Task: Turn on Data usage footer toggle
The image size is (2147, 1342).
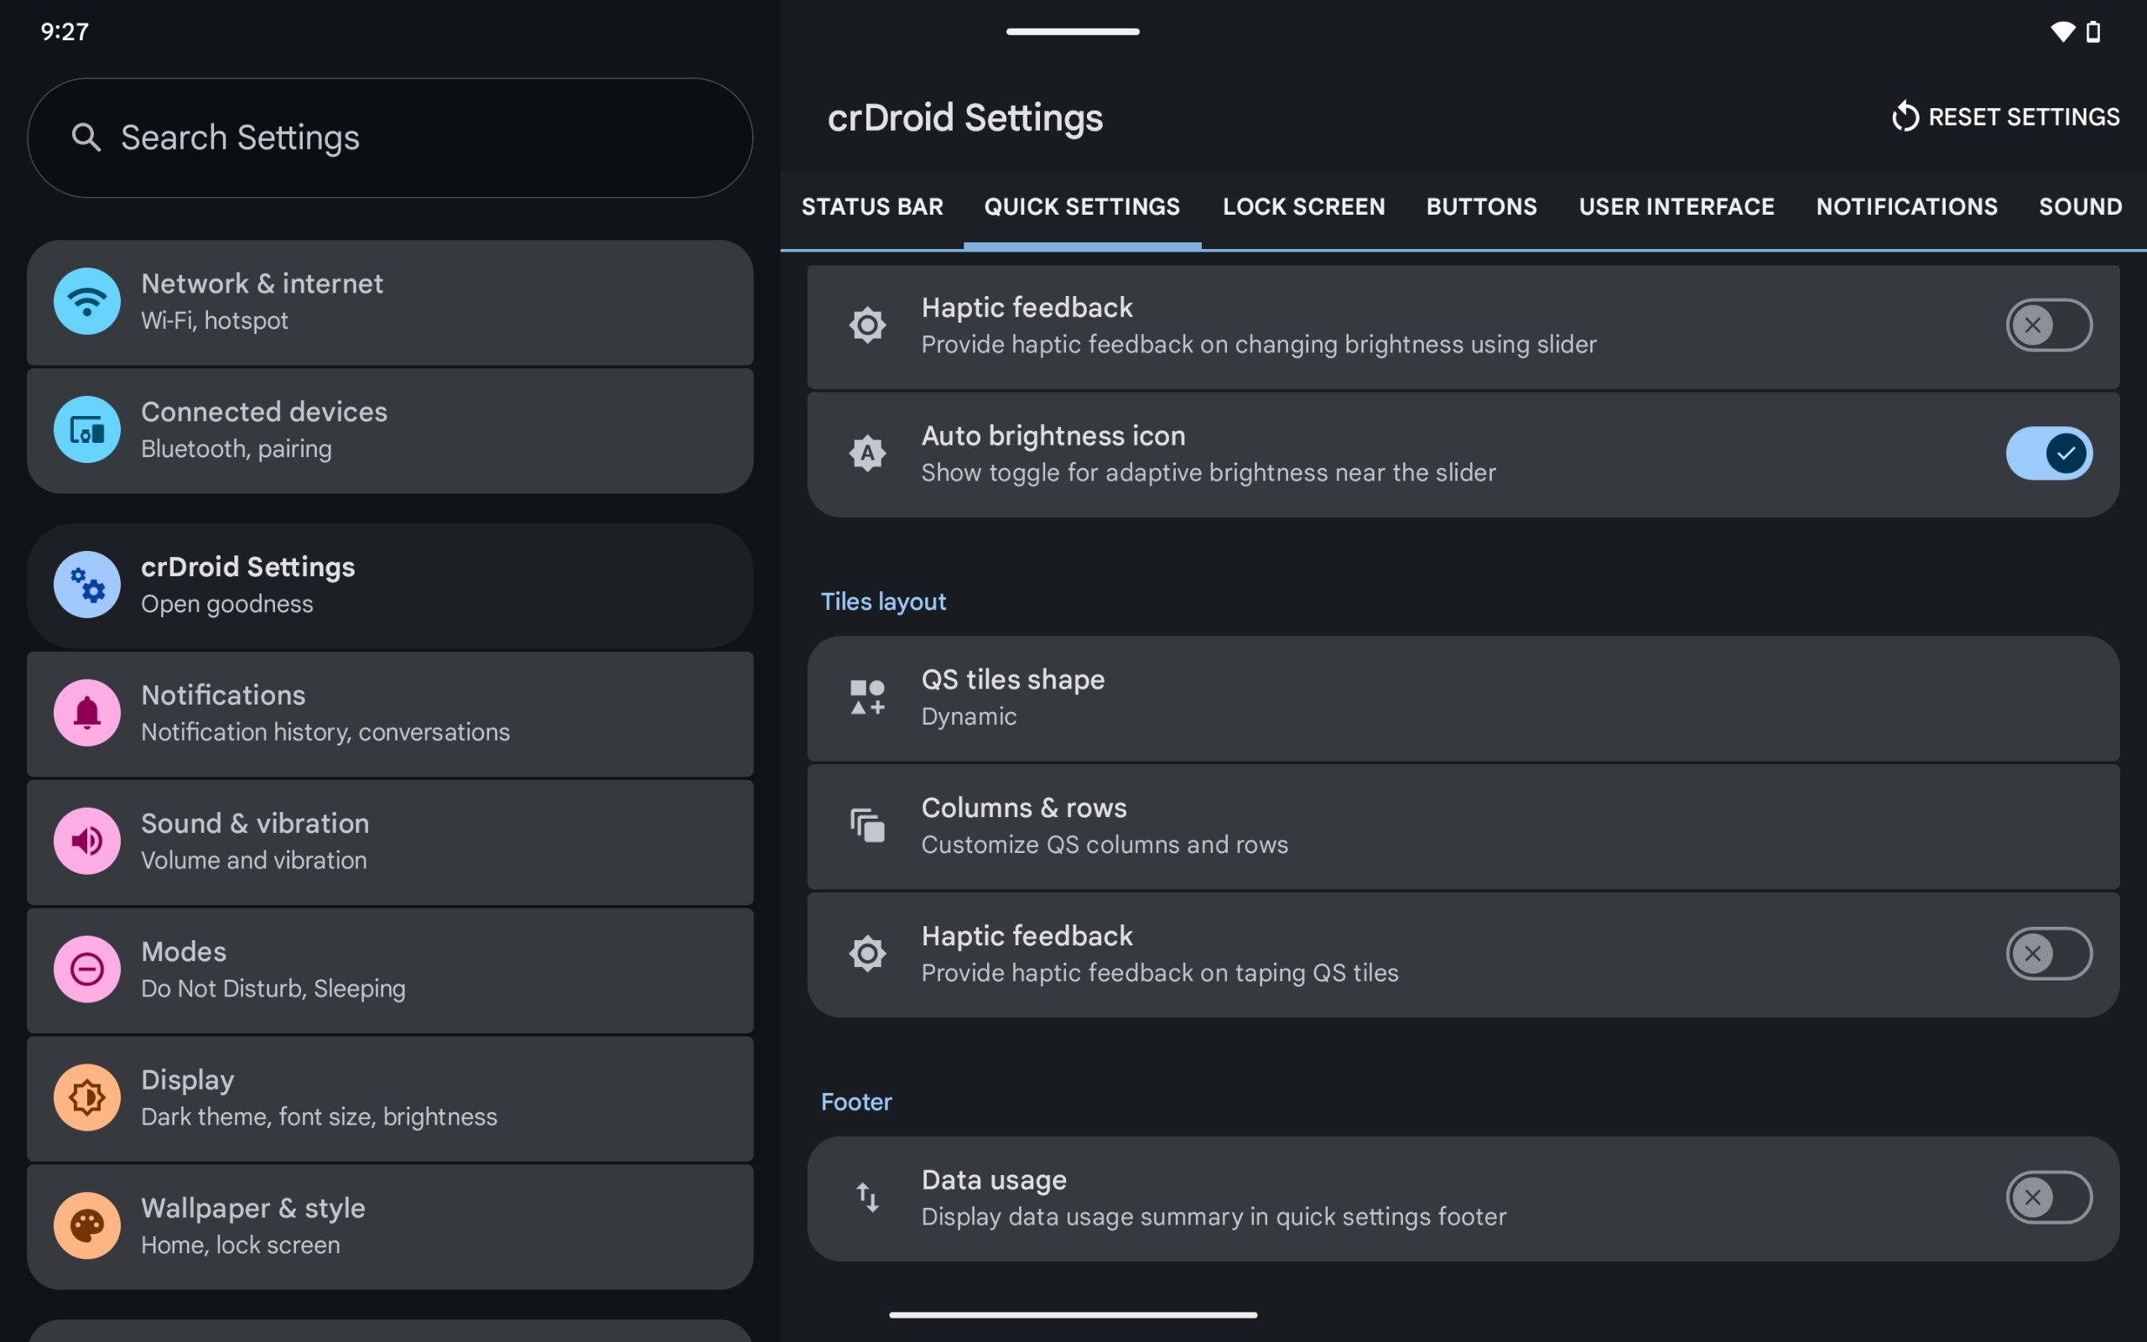Action: click(x=2048, y=1199)
